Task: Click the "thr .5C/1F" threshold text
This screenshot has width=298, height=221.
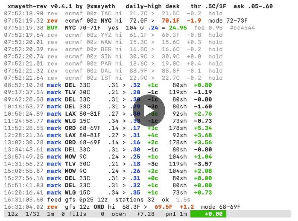Action: click(x=208, y=6)
